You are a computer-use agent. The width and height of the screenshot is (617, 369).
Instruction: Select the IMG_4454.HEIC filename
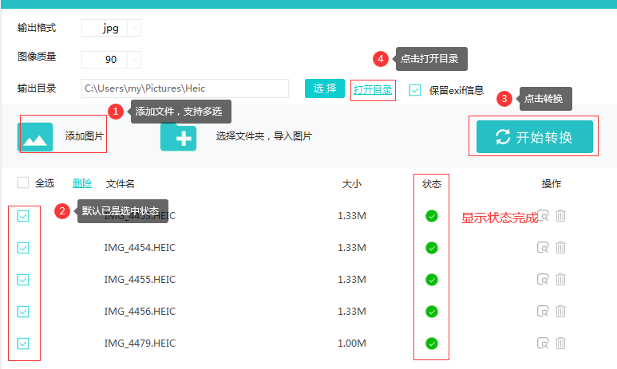[140, 248]
